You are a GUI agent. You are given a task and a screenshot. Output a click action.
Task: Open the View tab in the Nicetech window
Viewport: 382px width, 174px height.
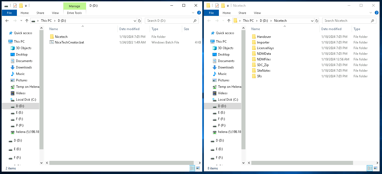(x=257, y=13)
